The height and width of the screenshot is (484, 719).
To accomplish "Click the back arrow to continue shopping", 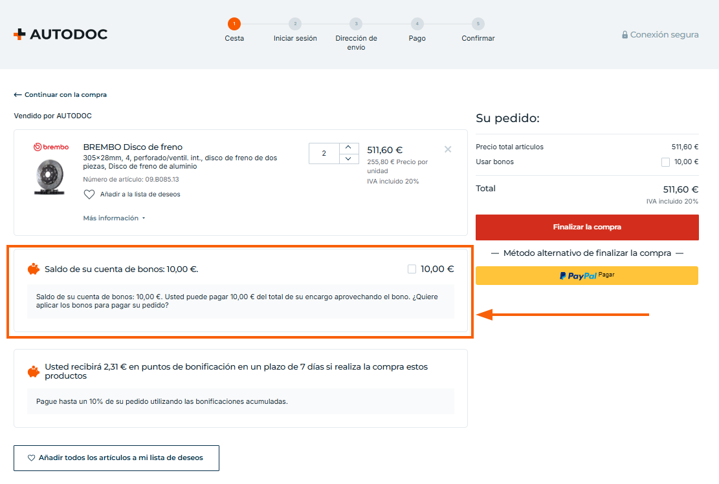I will coord(18,95).
